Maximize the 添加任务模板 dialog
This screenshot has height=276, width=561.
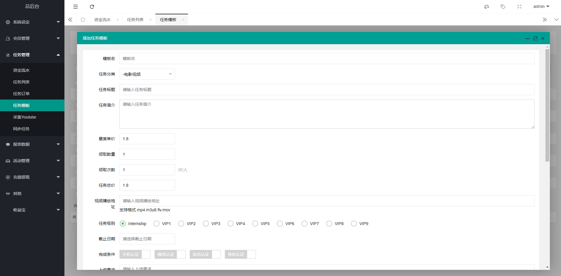pyautogui.click(x=535, y=38)
